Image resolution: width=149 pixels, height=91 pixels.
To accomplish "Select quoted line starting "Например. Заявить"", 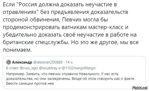I will click(62, 74).
